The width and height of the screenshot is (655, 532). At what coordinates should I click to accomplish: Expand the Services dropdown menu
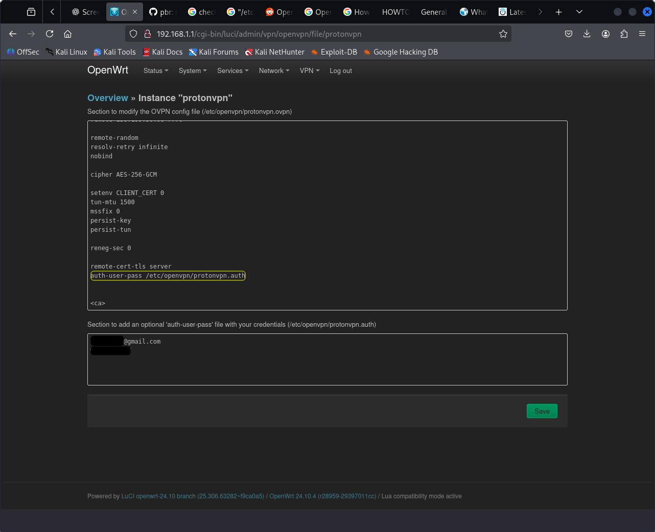[x=232, y=71]
